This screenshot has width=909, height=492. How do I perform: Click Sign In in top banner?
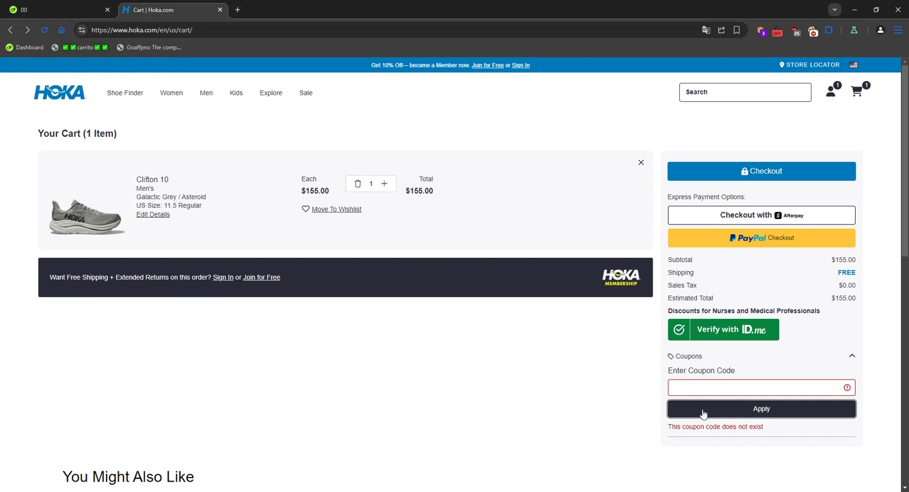pos(521,65)
